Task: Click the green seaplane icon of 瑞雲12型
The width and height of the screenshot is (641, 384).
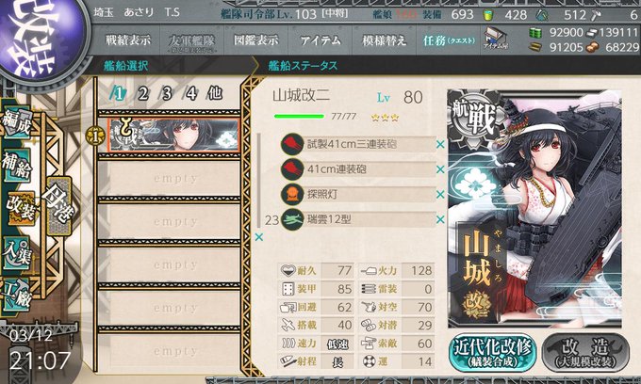Action: point(292,219)
